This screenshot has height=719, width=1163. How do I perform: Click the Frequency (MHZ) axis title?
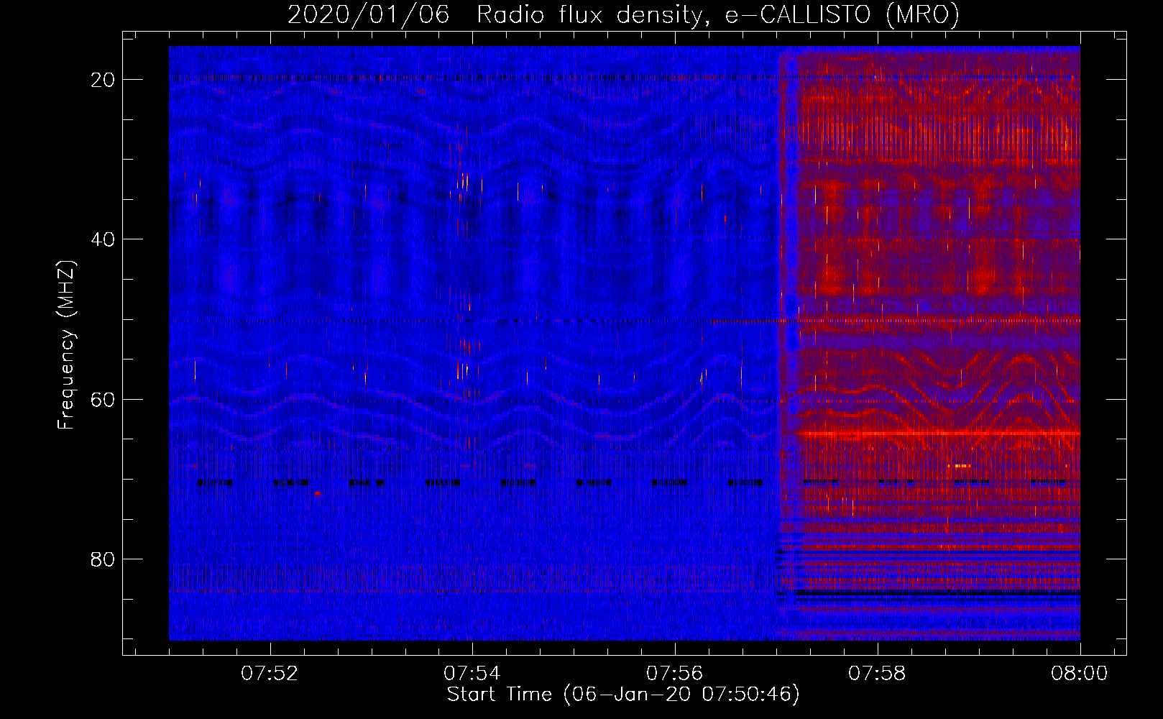point(66,345)
